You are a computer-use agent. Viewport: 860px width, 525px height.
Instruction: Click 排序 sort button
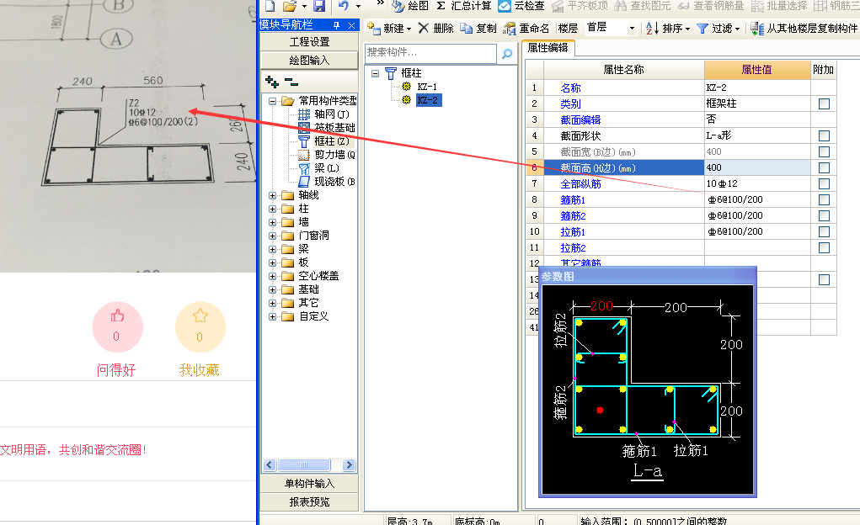(x=667, y=29)
